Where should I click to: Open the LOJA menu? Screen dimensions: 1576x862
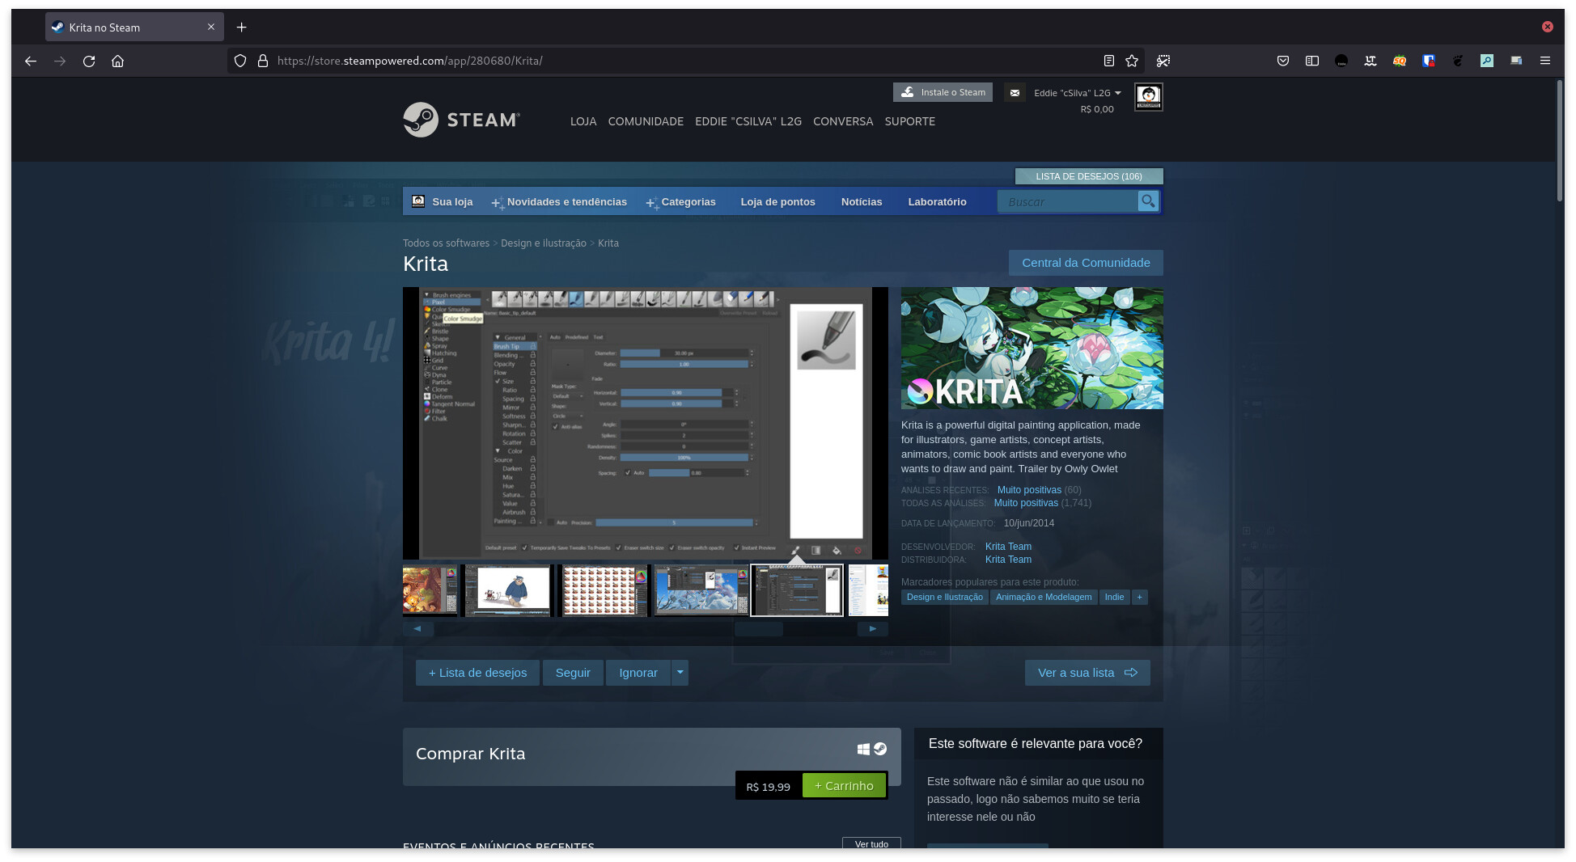583,121
